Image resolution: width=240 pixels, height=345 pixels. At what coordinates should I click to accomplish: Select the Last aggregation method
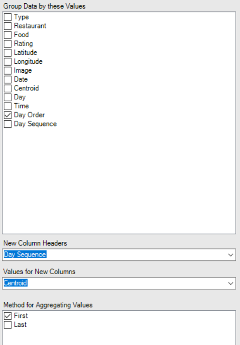8,325
